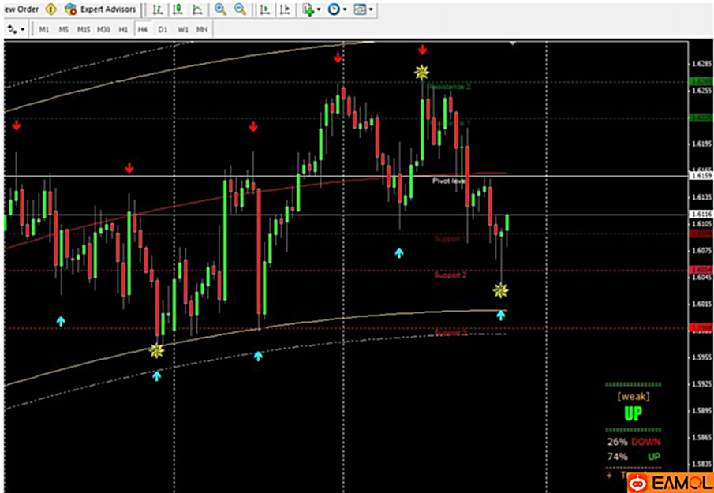This screenshot has height=493, width=714.
Task: Open the Expert Advisors button
Action: (101, 9)
